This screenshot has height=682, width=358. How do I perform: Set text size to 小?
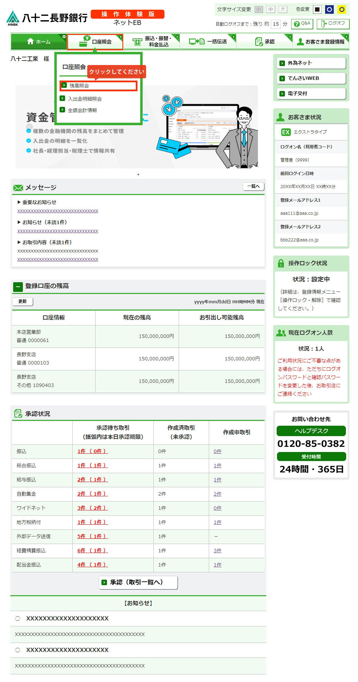[x=259, y=10]
